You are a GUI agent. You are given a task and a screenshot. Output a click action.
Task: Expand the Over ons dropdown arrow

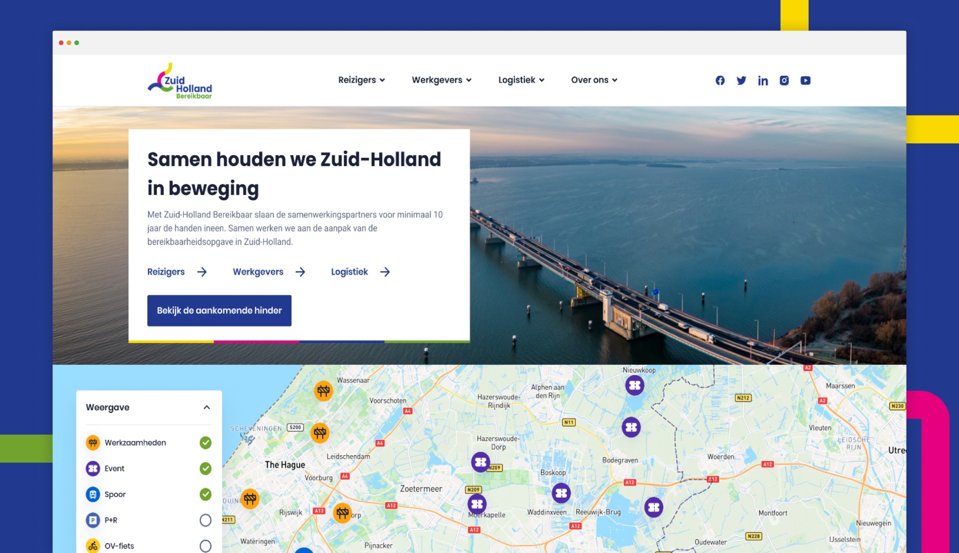pyautogui.click(x=614, y=80)
